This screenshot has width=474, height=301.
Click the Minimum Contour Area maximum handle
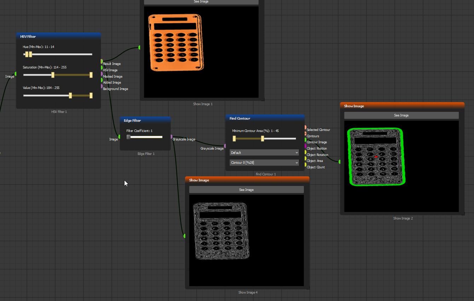point(262,139)
